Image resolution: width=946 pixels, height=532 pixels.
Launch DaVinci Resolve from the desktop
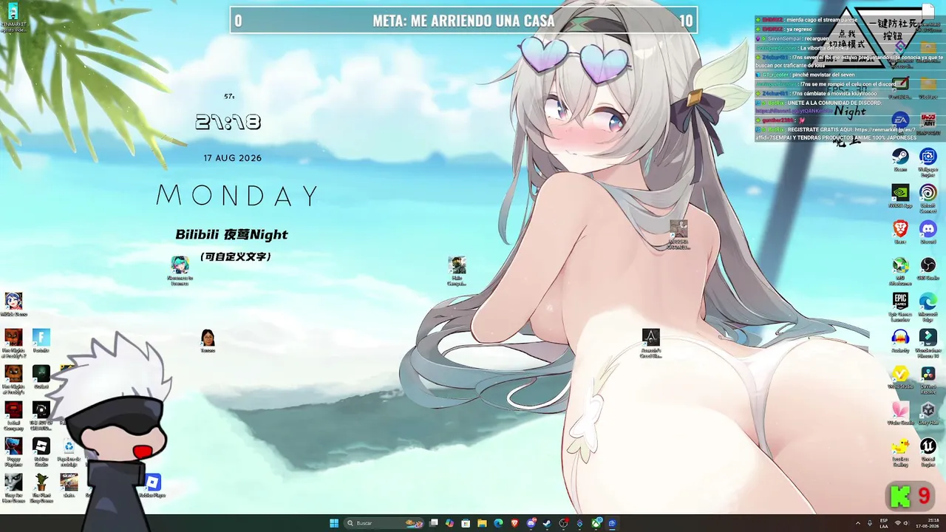928,379
